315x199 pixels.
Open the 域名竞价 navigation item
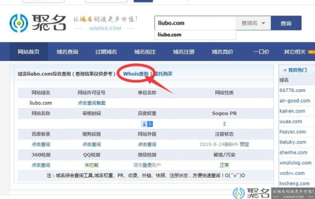tap(223, 51)
